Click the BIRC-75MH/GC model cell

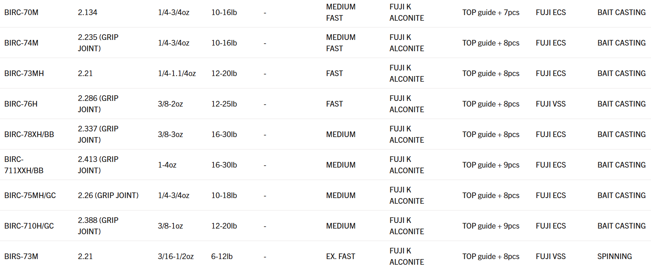30,195
